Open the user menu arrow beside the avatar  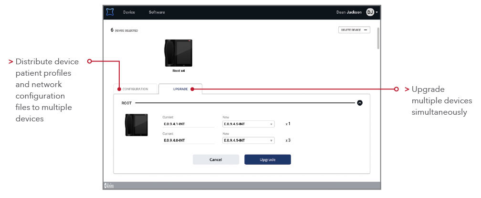[x=377, y=12]
